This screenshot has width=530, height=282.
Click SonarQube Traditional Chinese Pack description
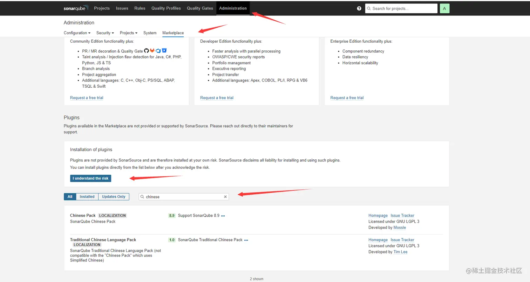click(x=210, y=240)
